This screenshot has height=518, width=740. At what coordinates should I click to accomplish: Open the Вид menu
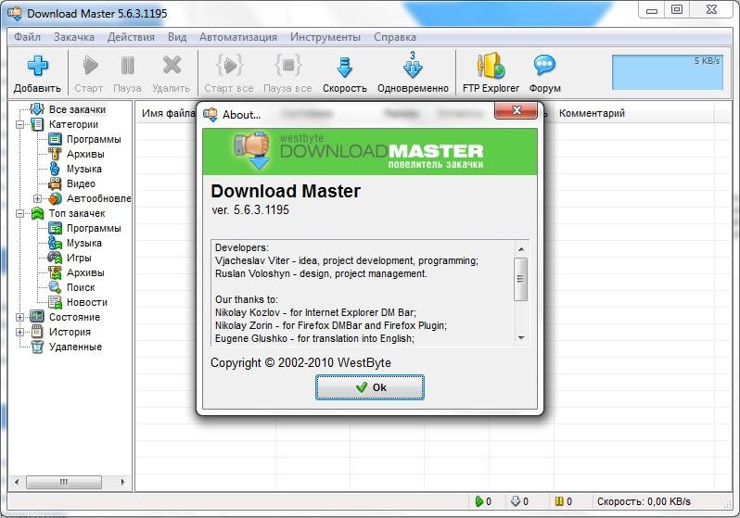177,37
